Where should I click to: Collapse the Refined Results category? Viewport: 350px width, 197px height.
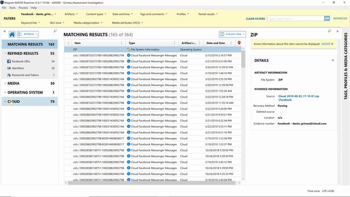[5, 54]
